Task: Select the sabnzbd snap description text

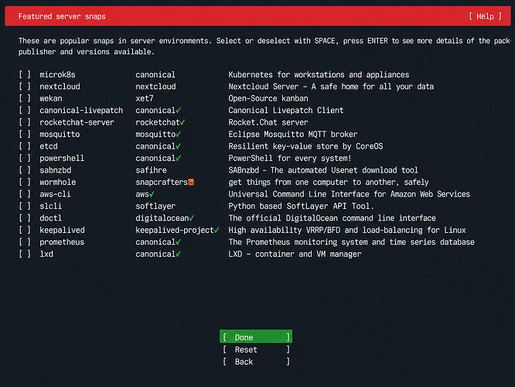Action: coord(323,170)
